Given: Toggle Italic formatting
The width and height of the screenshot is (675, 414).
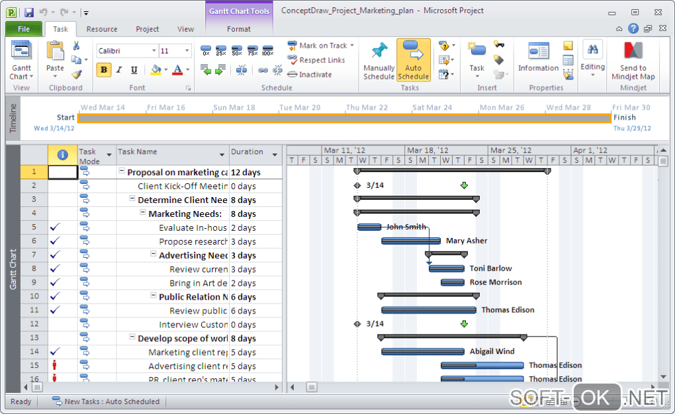Looking at the screenshot, I should tap(119, 69).
